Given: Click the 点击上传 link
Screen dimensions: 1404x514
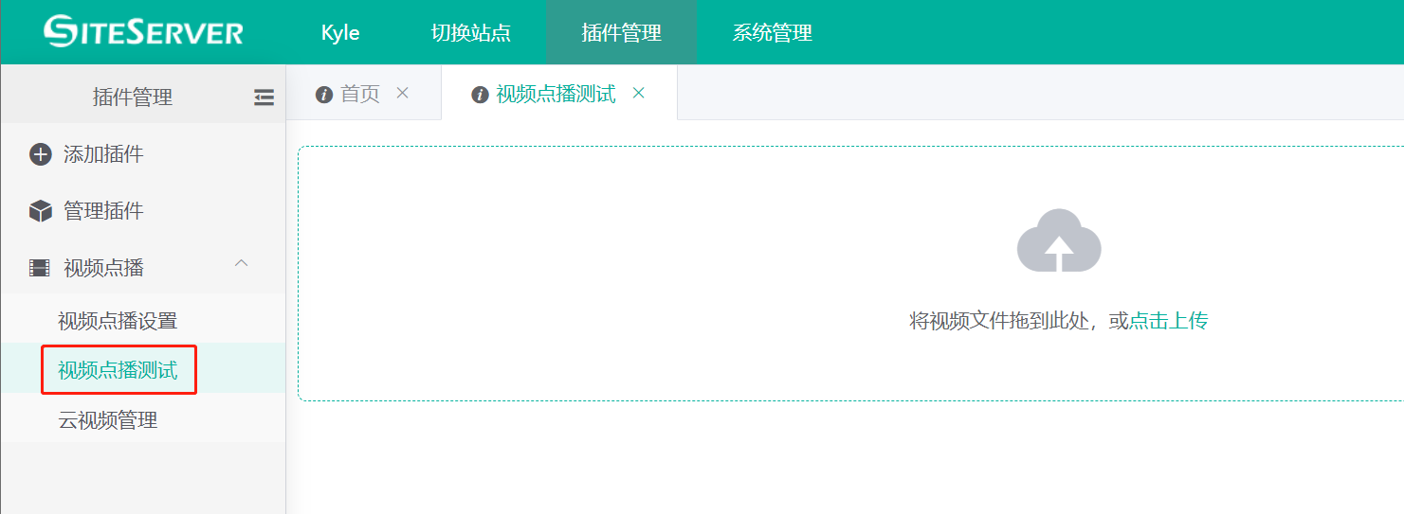Looking at the screenshot, I should tap(1169, 321).
